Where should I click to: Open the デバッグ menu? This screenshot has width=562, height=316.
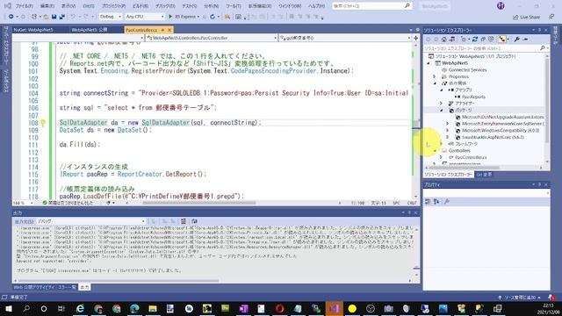[x=165, y=6]
